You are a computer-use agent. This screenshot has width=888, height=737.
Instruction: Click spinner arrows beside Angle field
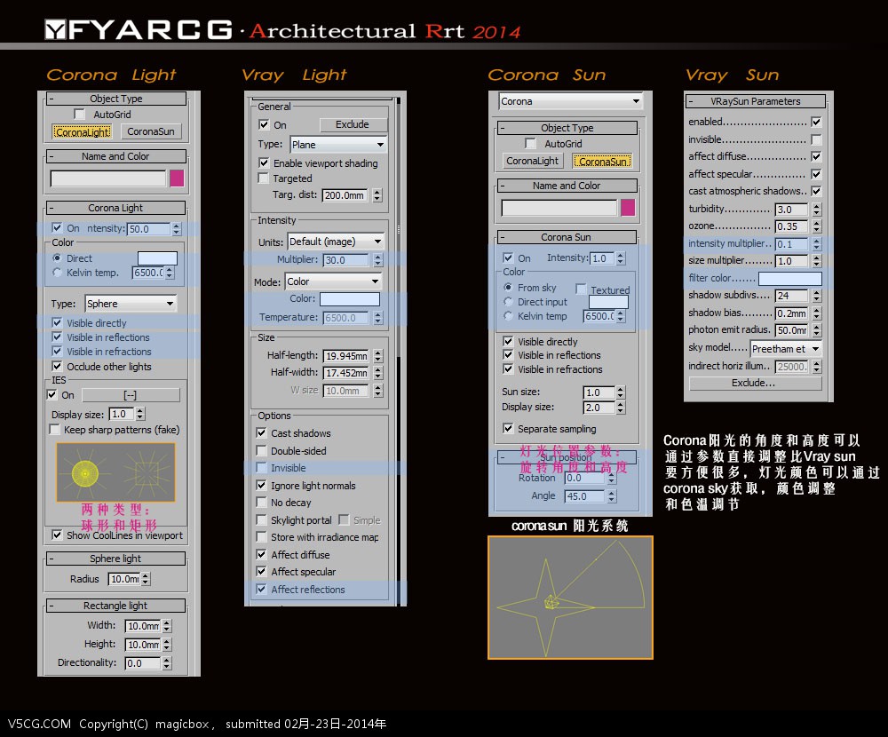pyautogui.click(x=611, y=496)
